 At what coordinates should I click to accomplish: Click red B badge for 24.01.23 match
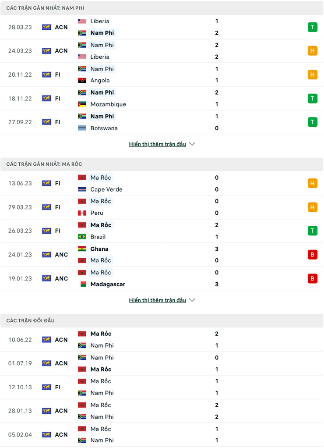point(312,255)
